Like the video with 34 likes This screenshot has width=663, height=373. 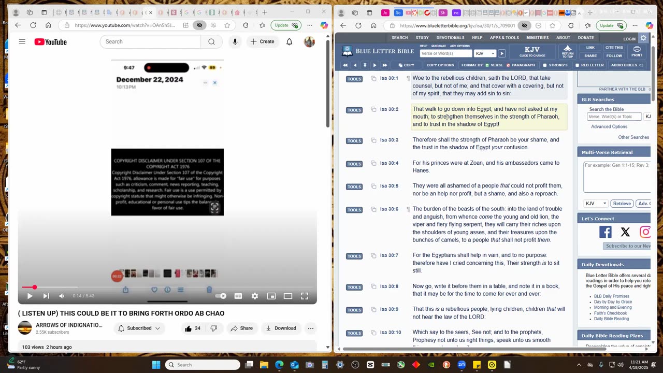coord(192,328)
